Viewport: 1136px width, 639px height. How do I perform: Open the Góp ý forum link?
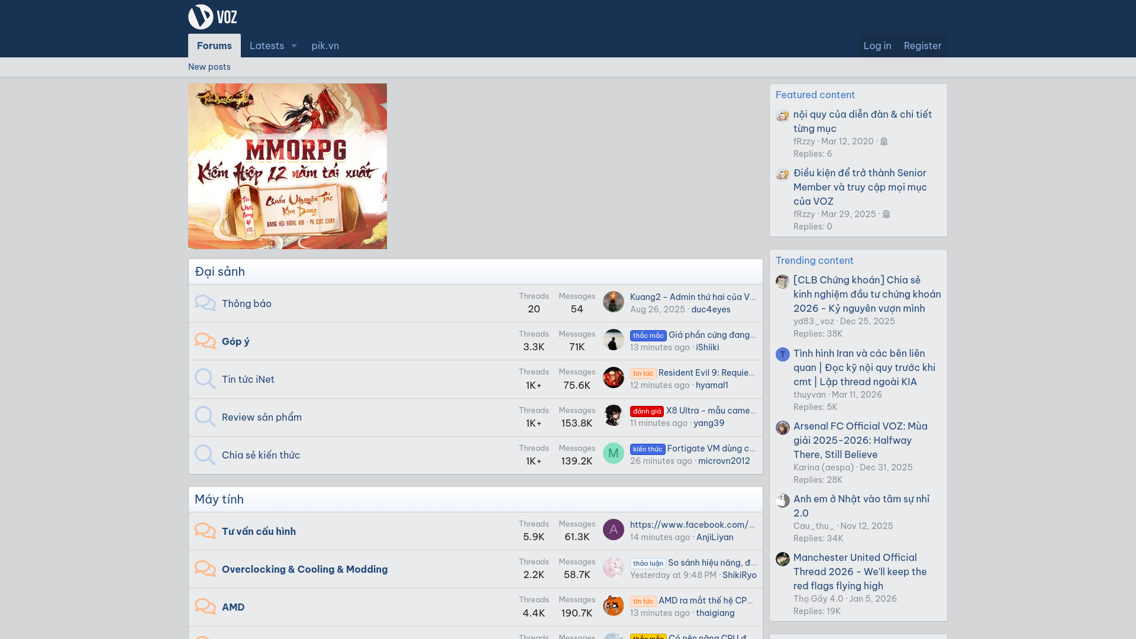235,341
